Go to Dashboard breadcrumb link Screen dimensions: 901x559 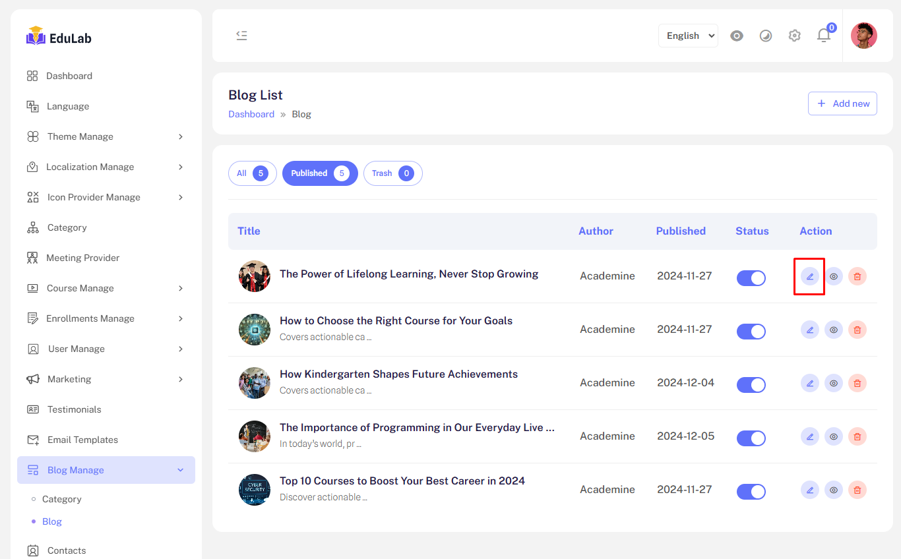pos(251,114)
